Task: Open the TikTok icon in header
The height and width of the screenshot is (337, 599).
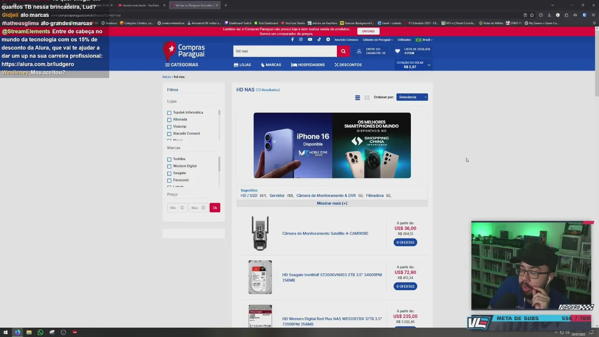Action: pyautogui.click(x=319, y=39)
